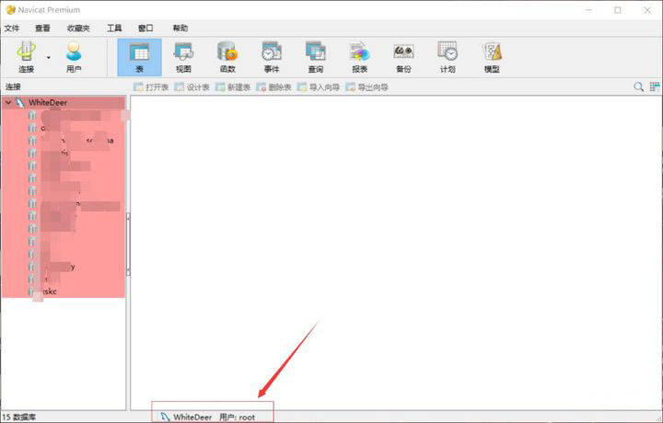Click the 删除表 button

(274, 87)
